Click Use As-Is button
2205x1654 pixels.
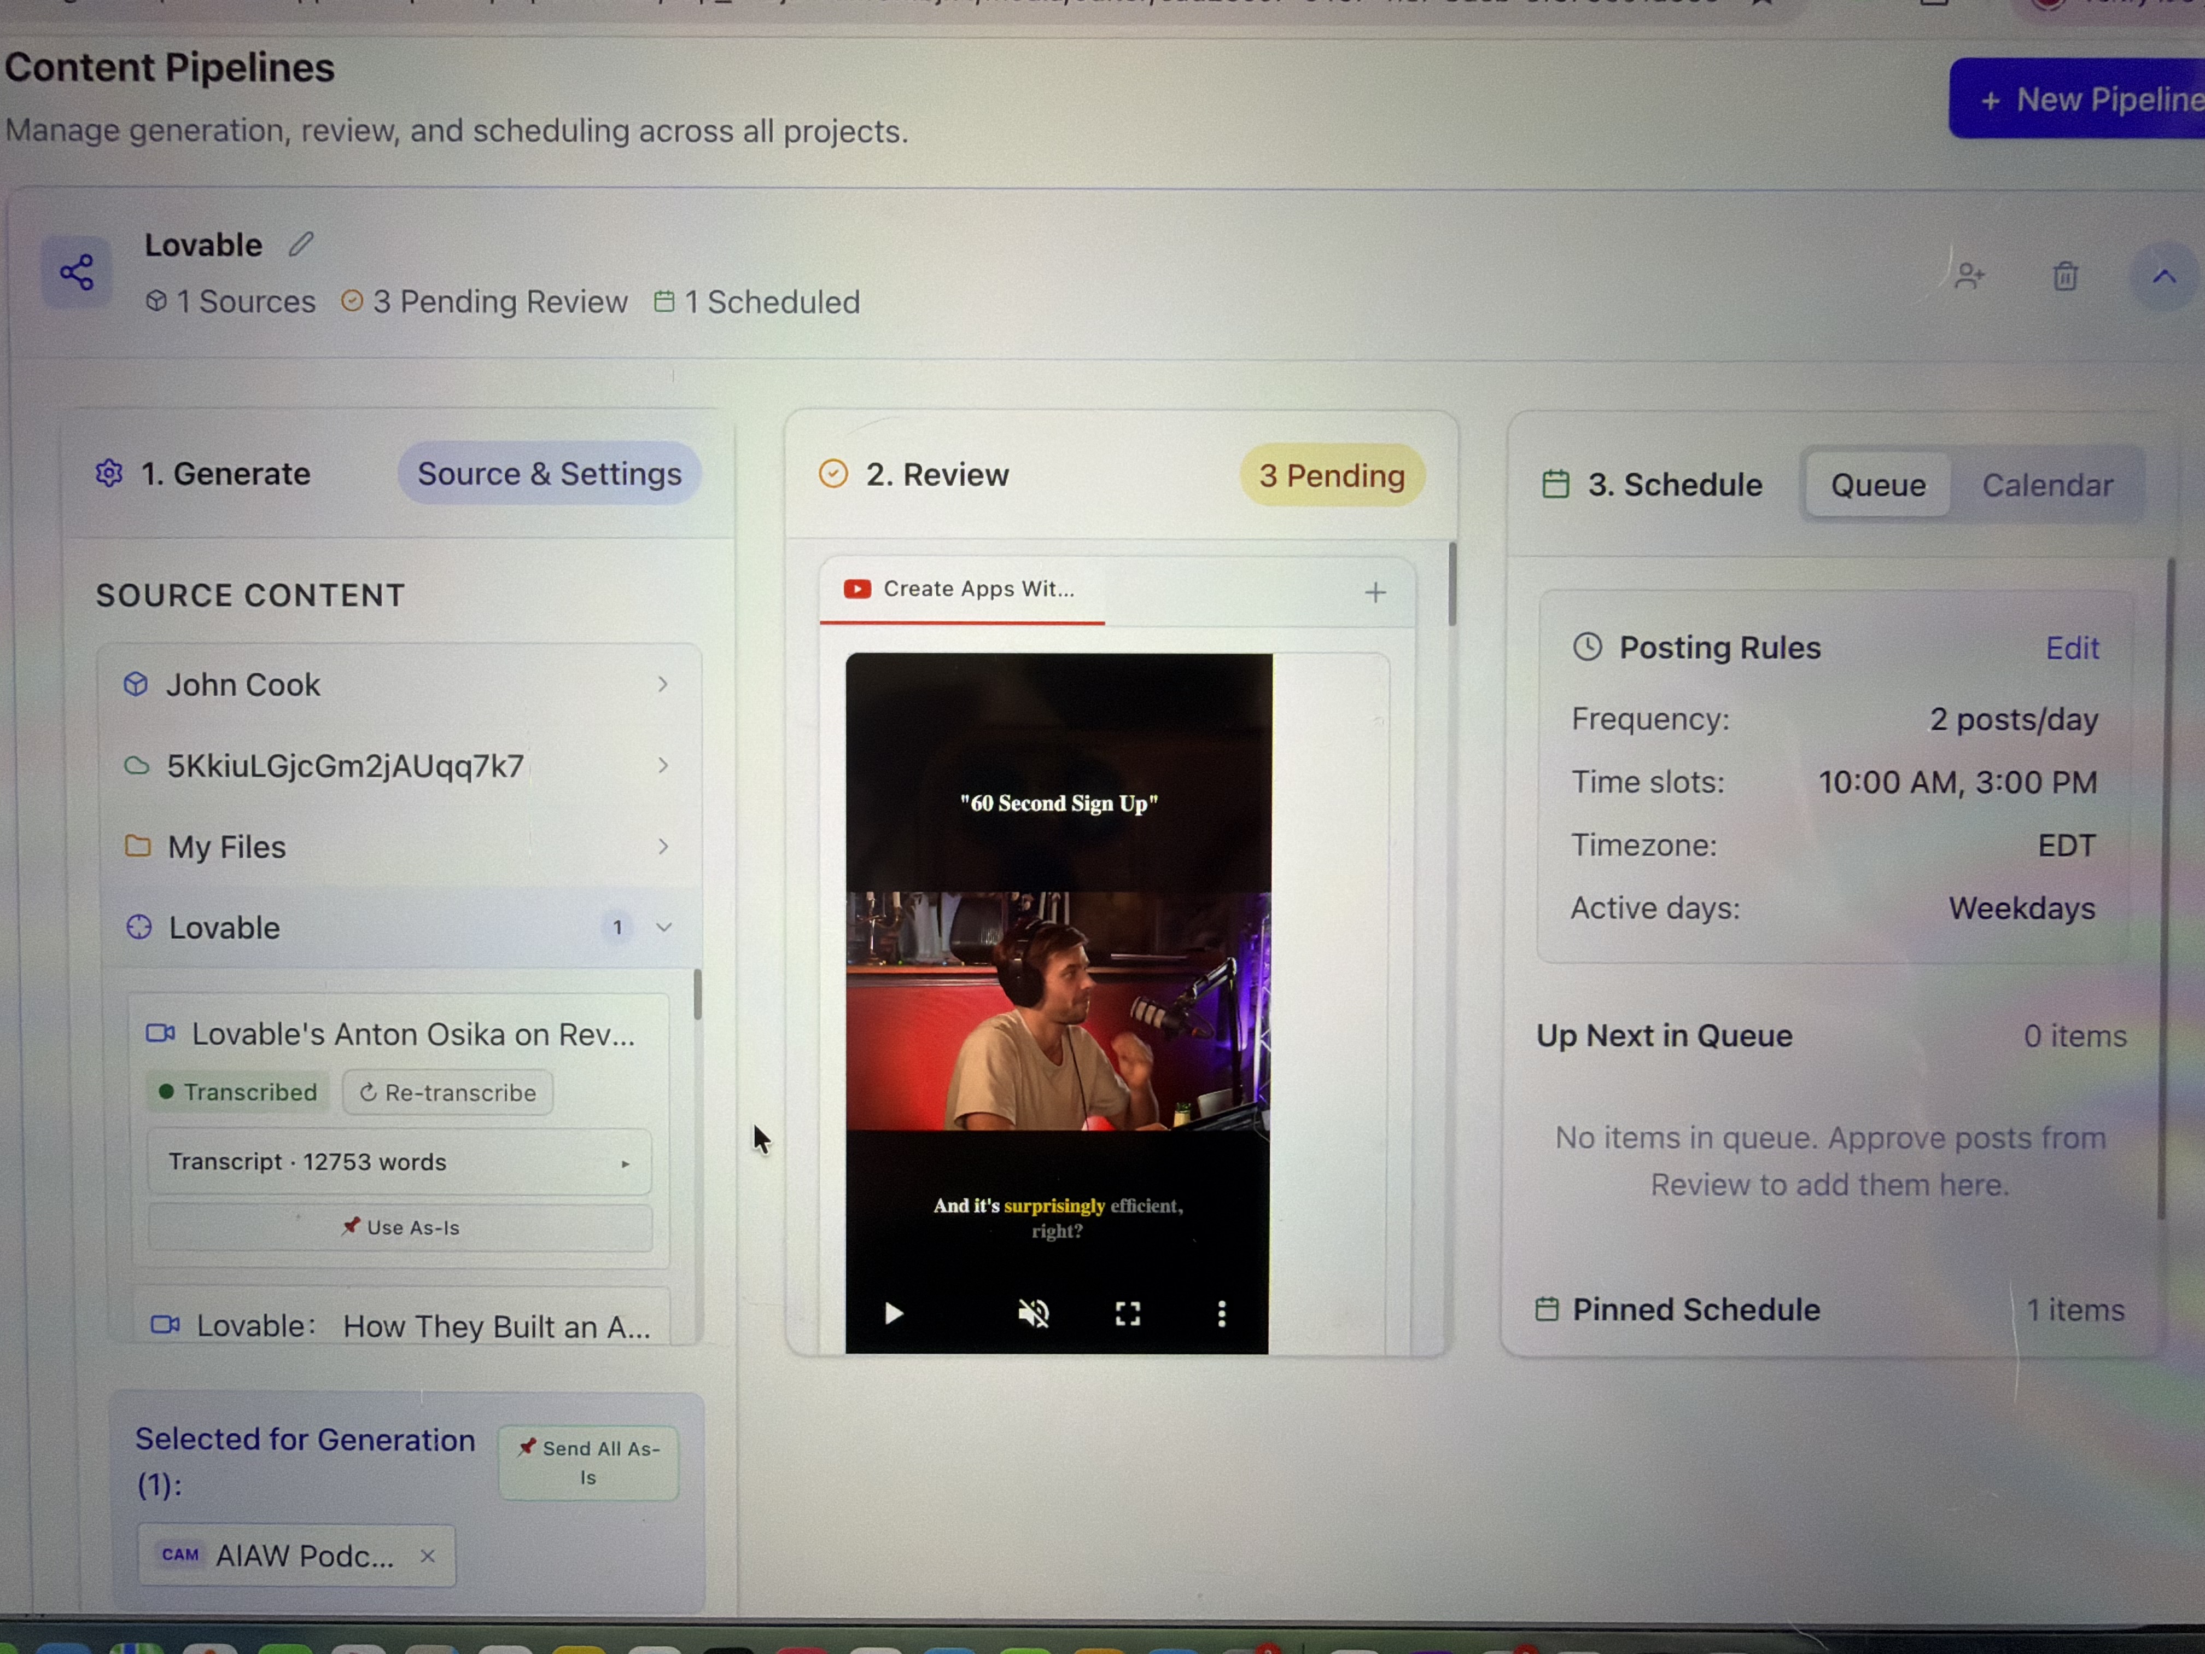[x=400, y=1227]
